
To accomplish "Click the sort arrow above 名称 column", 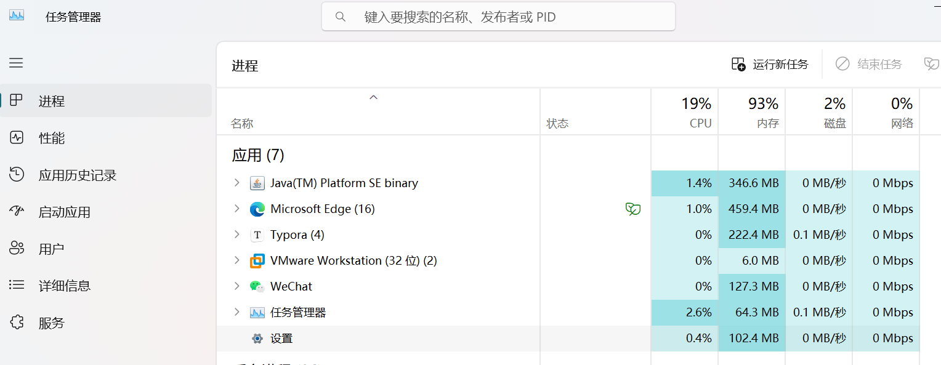I will (373, 97).
